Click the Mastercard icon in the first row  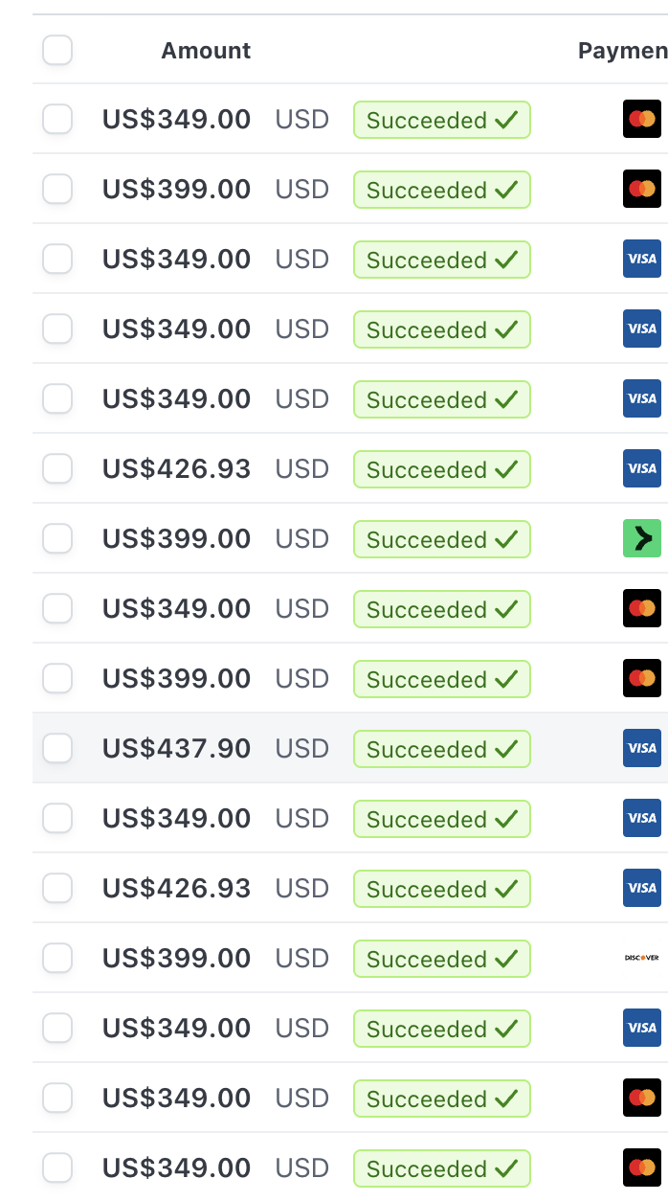tap(641, 119)
